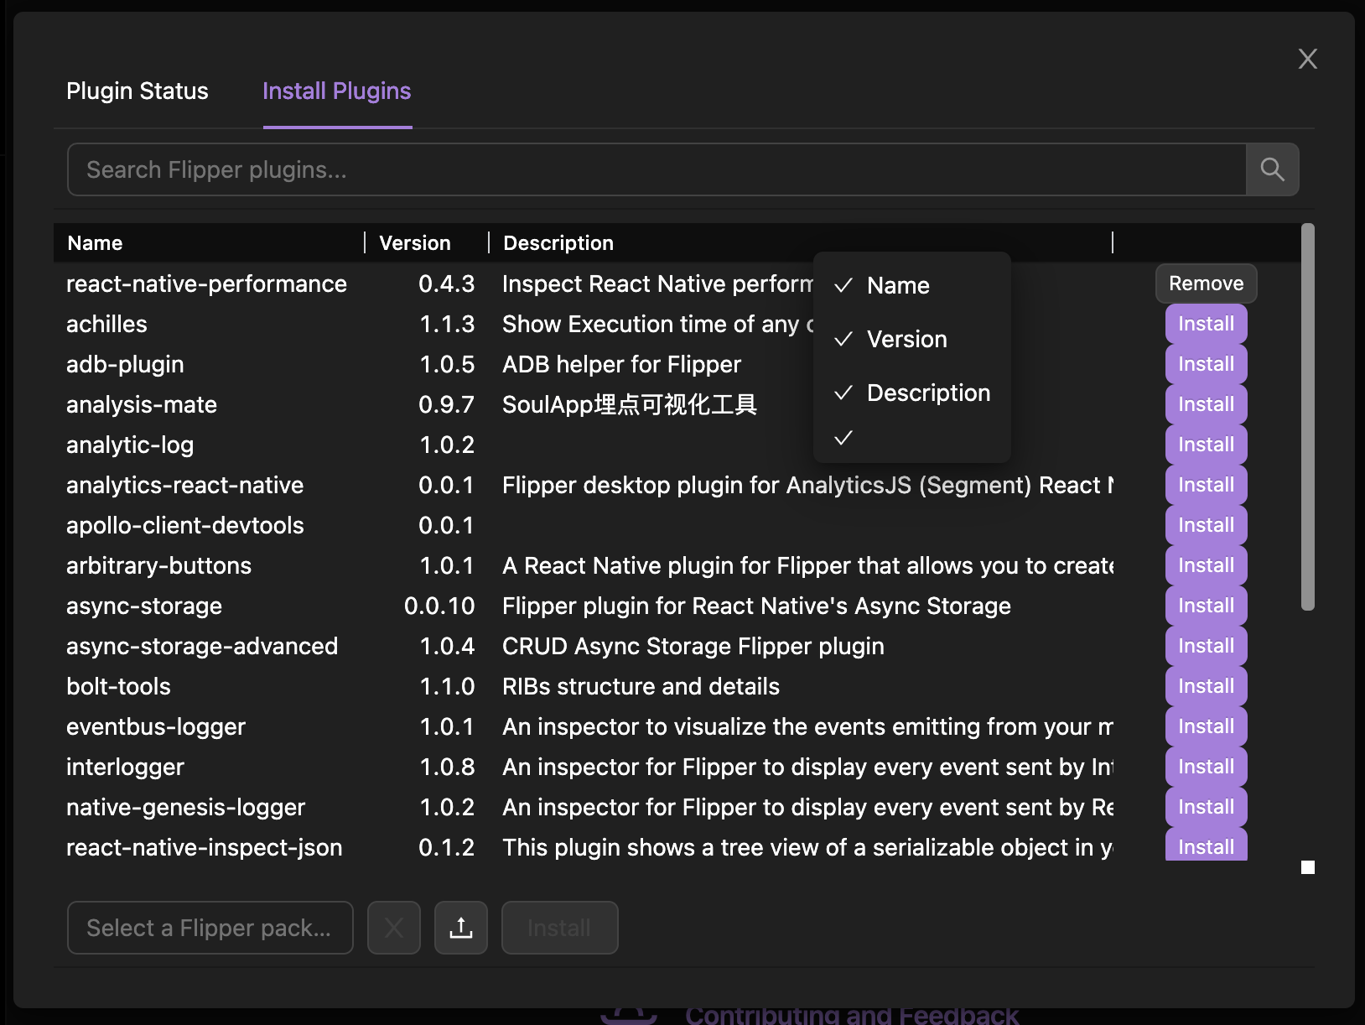
Task: Install the async-storage plugin
Action: pyautogui.click(x=1206, y=606)
